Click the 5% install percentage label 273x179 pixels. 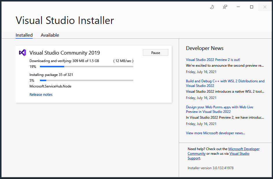32,81
